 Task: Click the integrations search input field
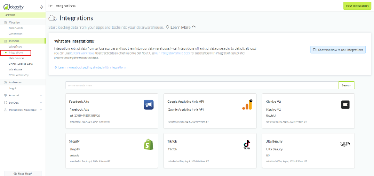[x=201, y=85]
